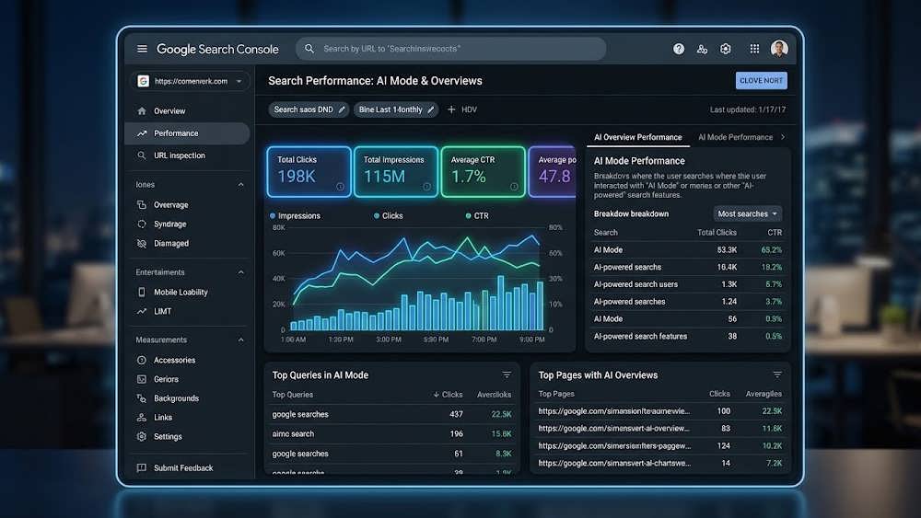921x518 pixels.
Task: Open simansvert-al-overview page link
Action: [x=613, y=428]
